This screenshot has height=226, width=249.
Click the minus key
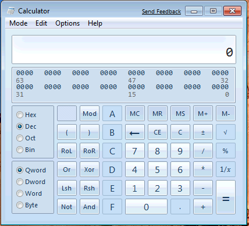click(203, 188)
